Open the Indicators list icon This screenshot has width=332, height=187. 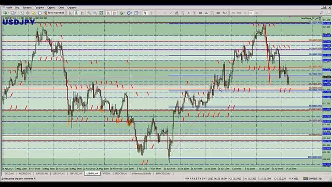click(x=121, y=13)
